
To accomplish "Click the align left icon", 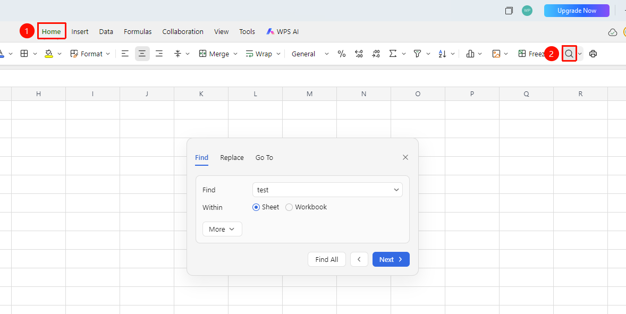I will coord(125,54).
